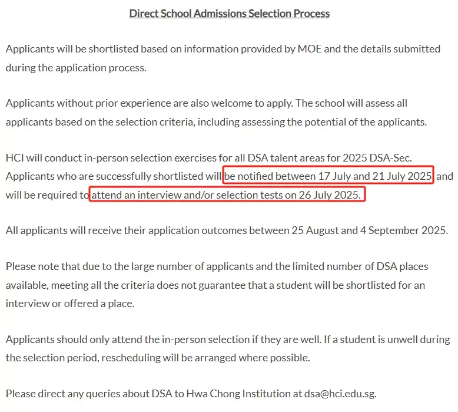Click 'rescheduling will be arranged where possible'
Screen dimensions: 458x412
[x=205, y=358]
